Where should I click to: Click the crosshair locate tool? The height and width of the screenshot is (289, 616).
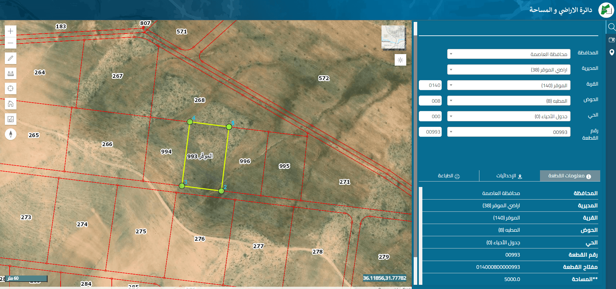[x=11, y=89]
